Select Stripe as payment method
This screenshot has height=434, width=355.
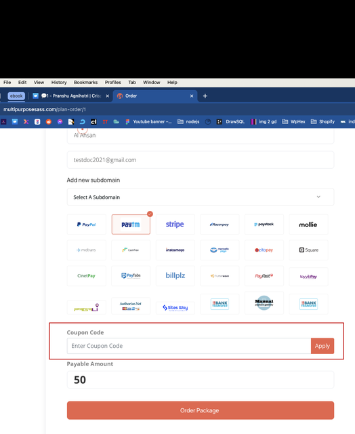(175, 224)
